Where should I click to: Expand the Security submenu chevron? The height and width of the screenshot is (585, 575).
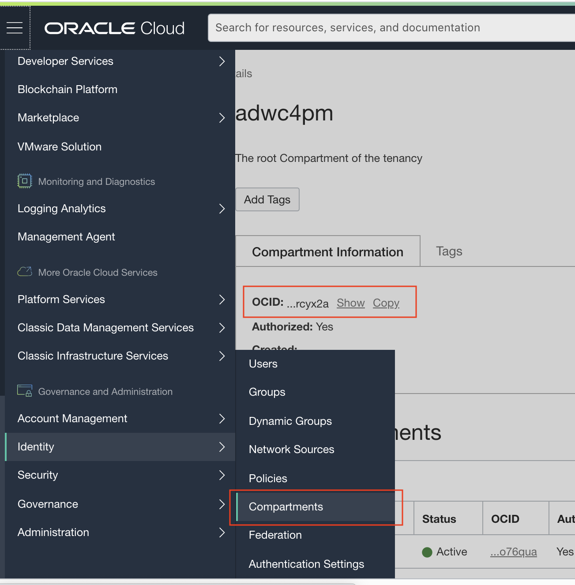(x=222, y=475)
